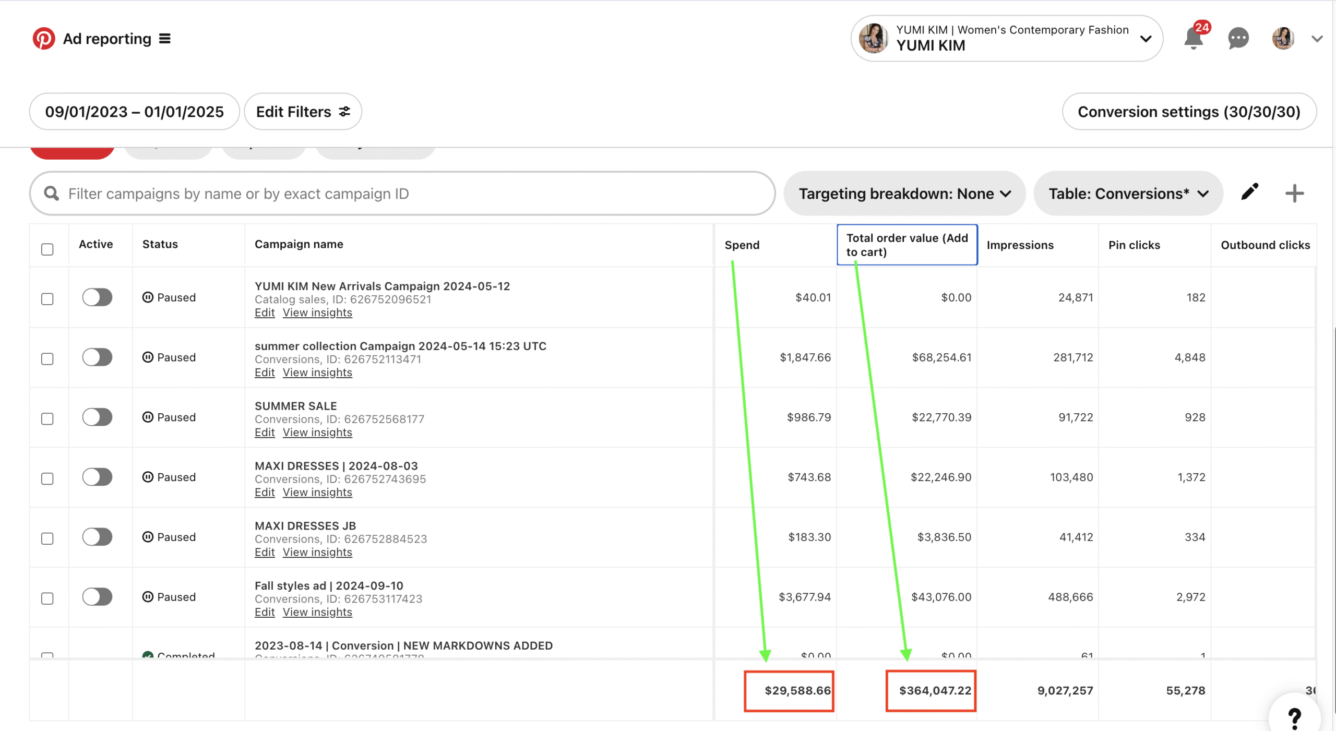Open the Table: Conversions dropdown
The width and height of the screenshot is (1336, 731).
(x=1128, y=194)
